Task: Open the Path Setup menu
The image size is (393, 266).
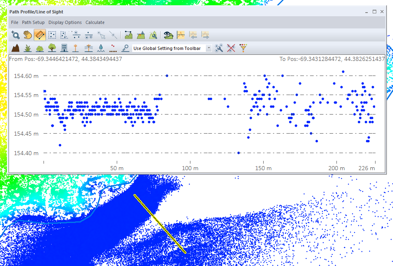Action: pyautogui.click(x=33, y=22)
